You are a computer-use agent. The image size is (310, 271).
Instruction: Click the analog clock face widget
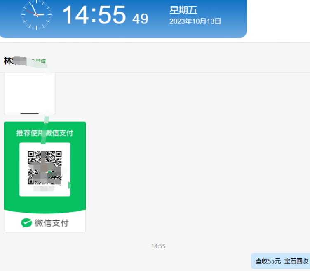(x=36, y=15)
